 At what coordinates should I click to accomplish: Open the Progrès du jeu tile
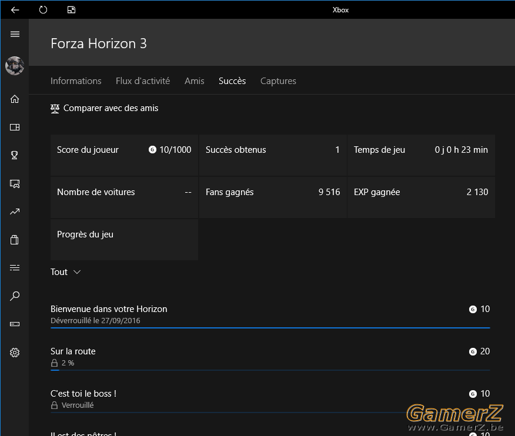(x=124, y=240)
